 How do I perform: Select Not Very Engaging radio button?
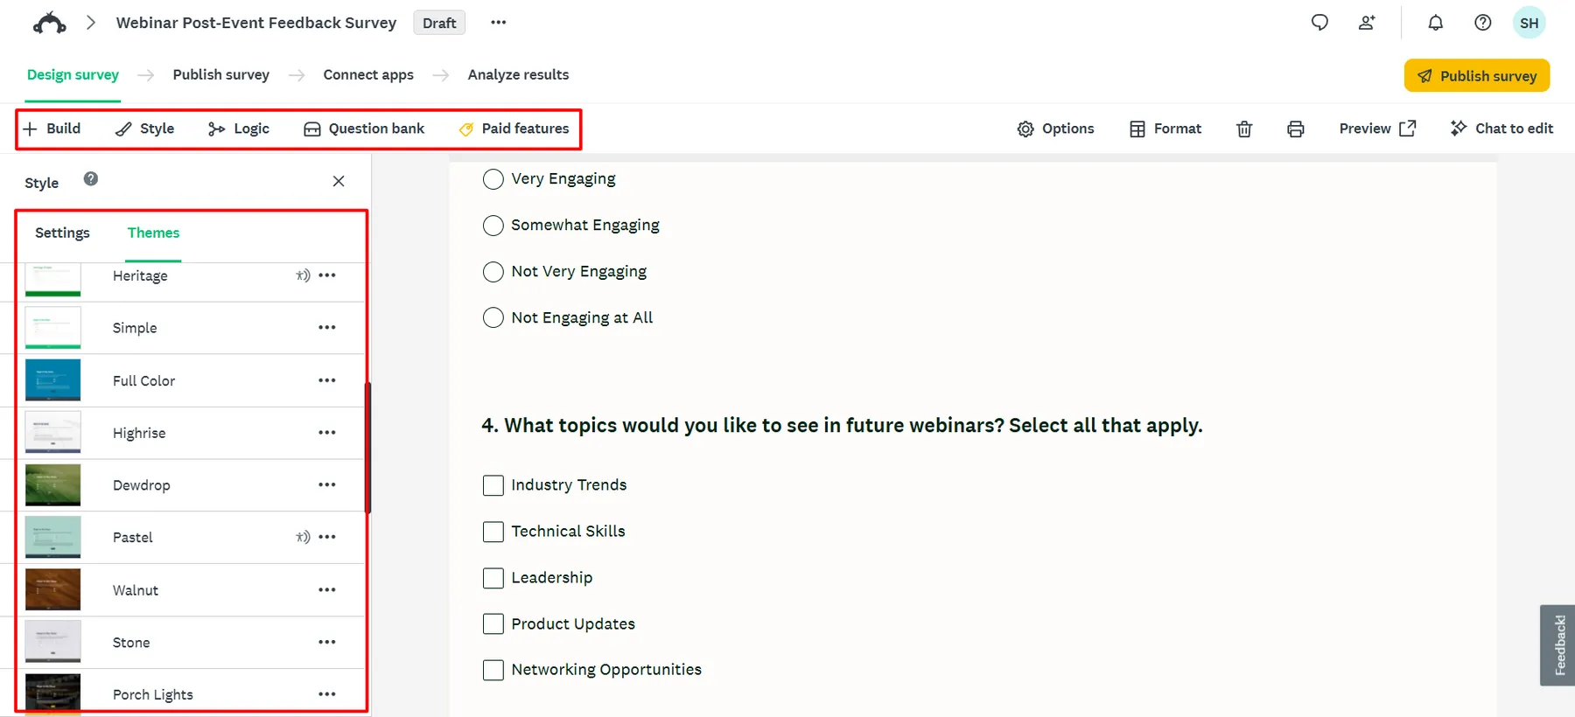[493, 272]
